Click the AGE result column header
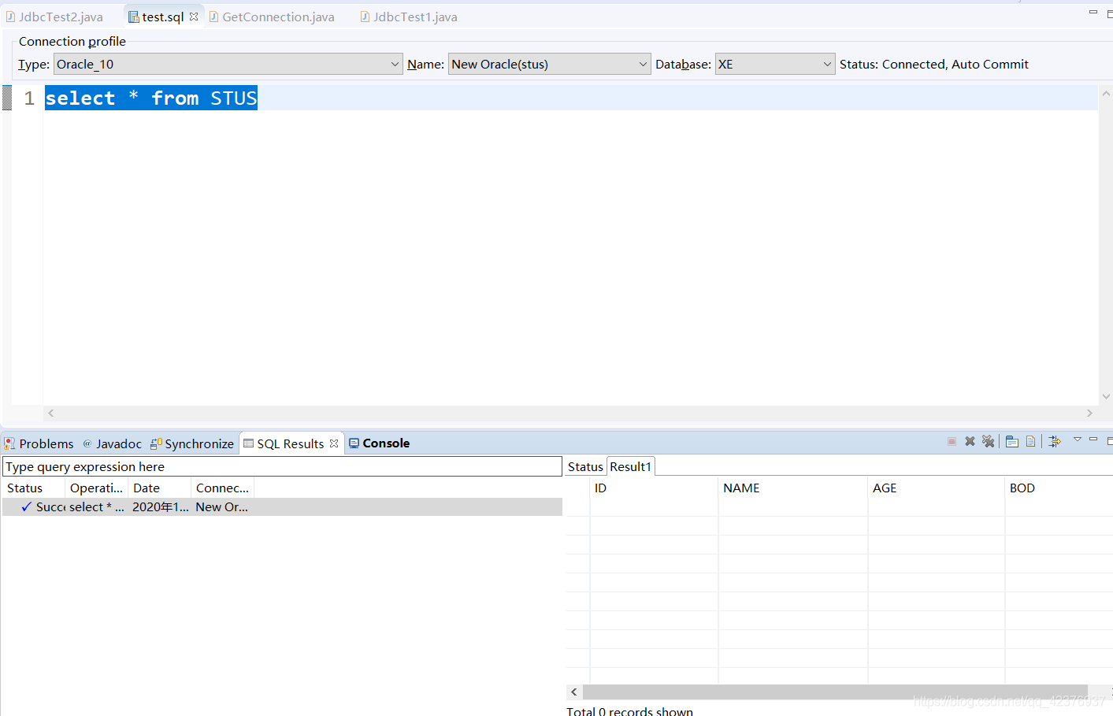This screenshot has width=1113, height=716. click(936, 488)
